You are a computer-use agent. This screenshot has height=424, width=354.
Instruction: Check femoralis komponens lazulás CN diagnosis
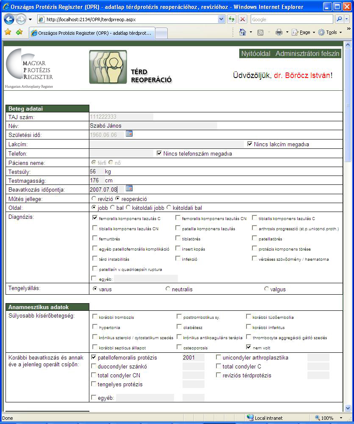pos(178,218)
